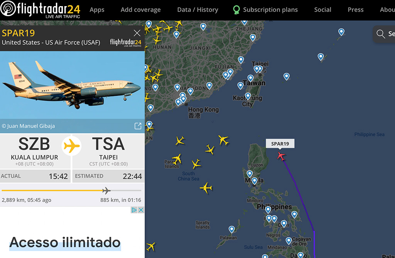Click the SPAR19 callsign label on map
The width and height of the screenshot is (395, 258).
click(280, 144)
